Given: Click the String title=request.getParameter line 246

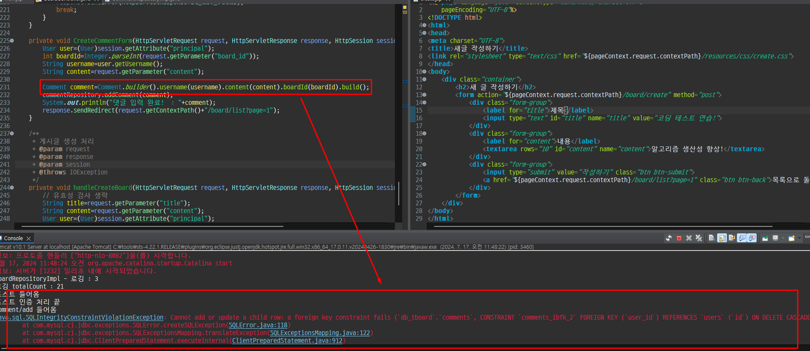Looking at the screenshot, I should point(116,203).
